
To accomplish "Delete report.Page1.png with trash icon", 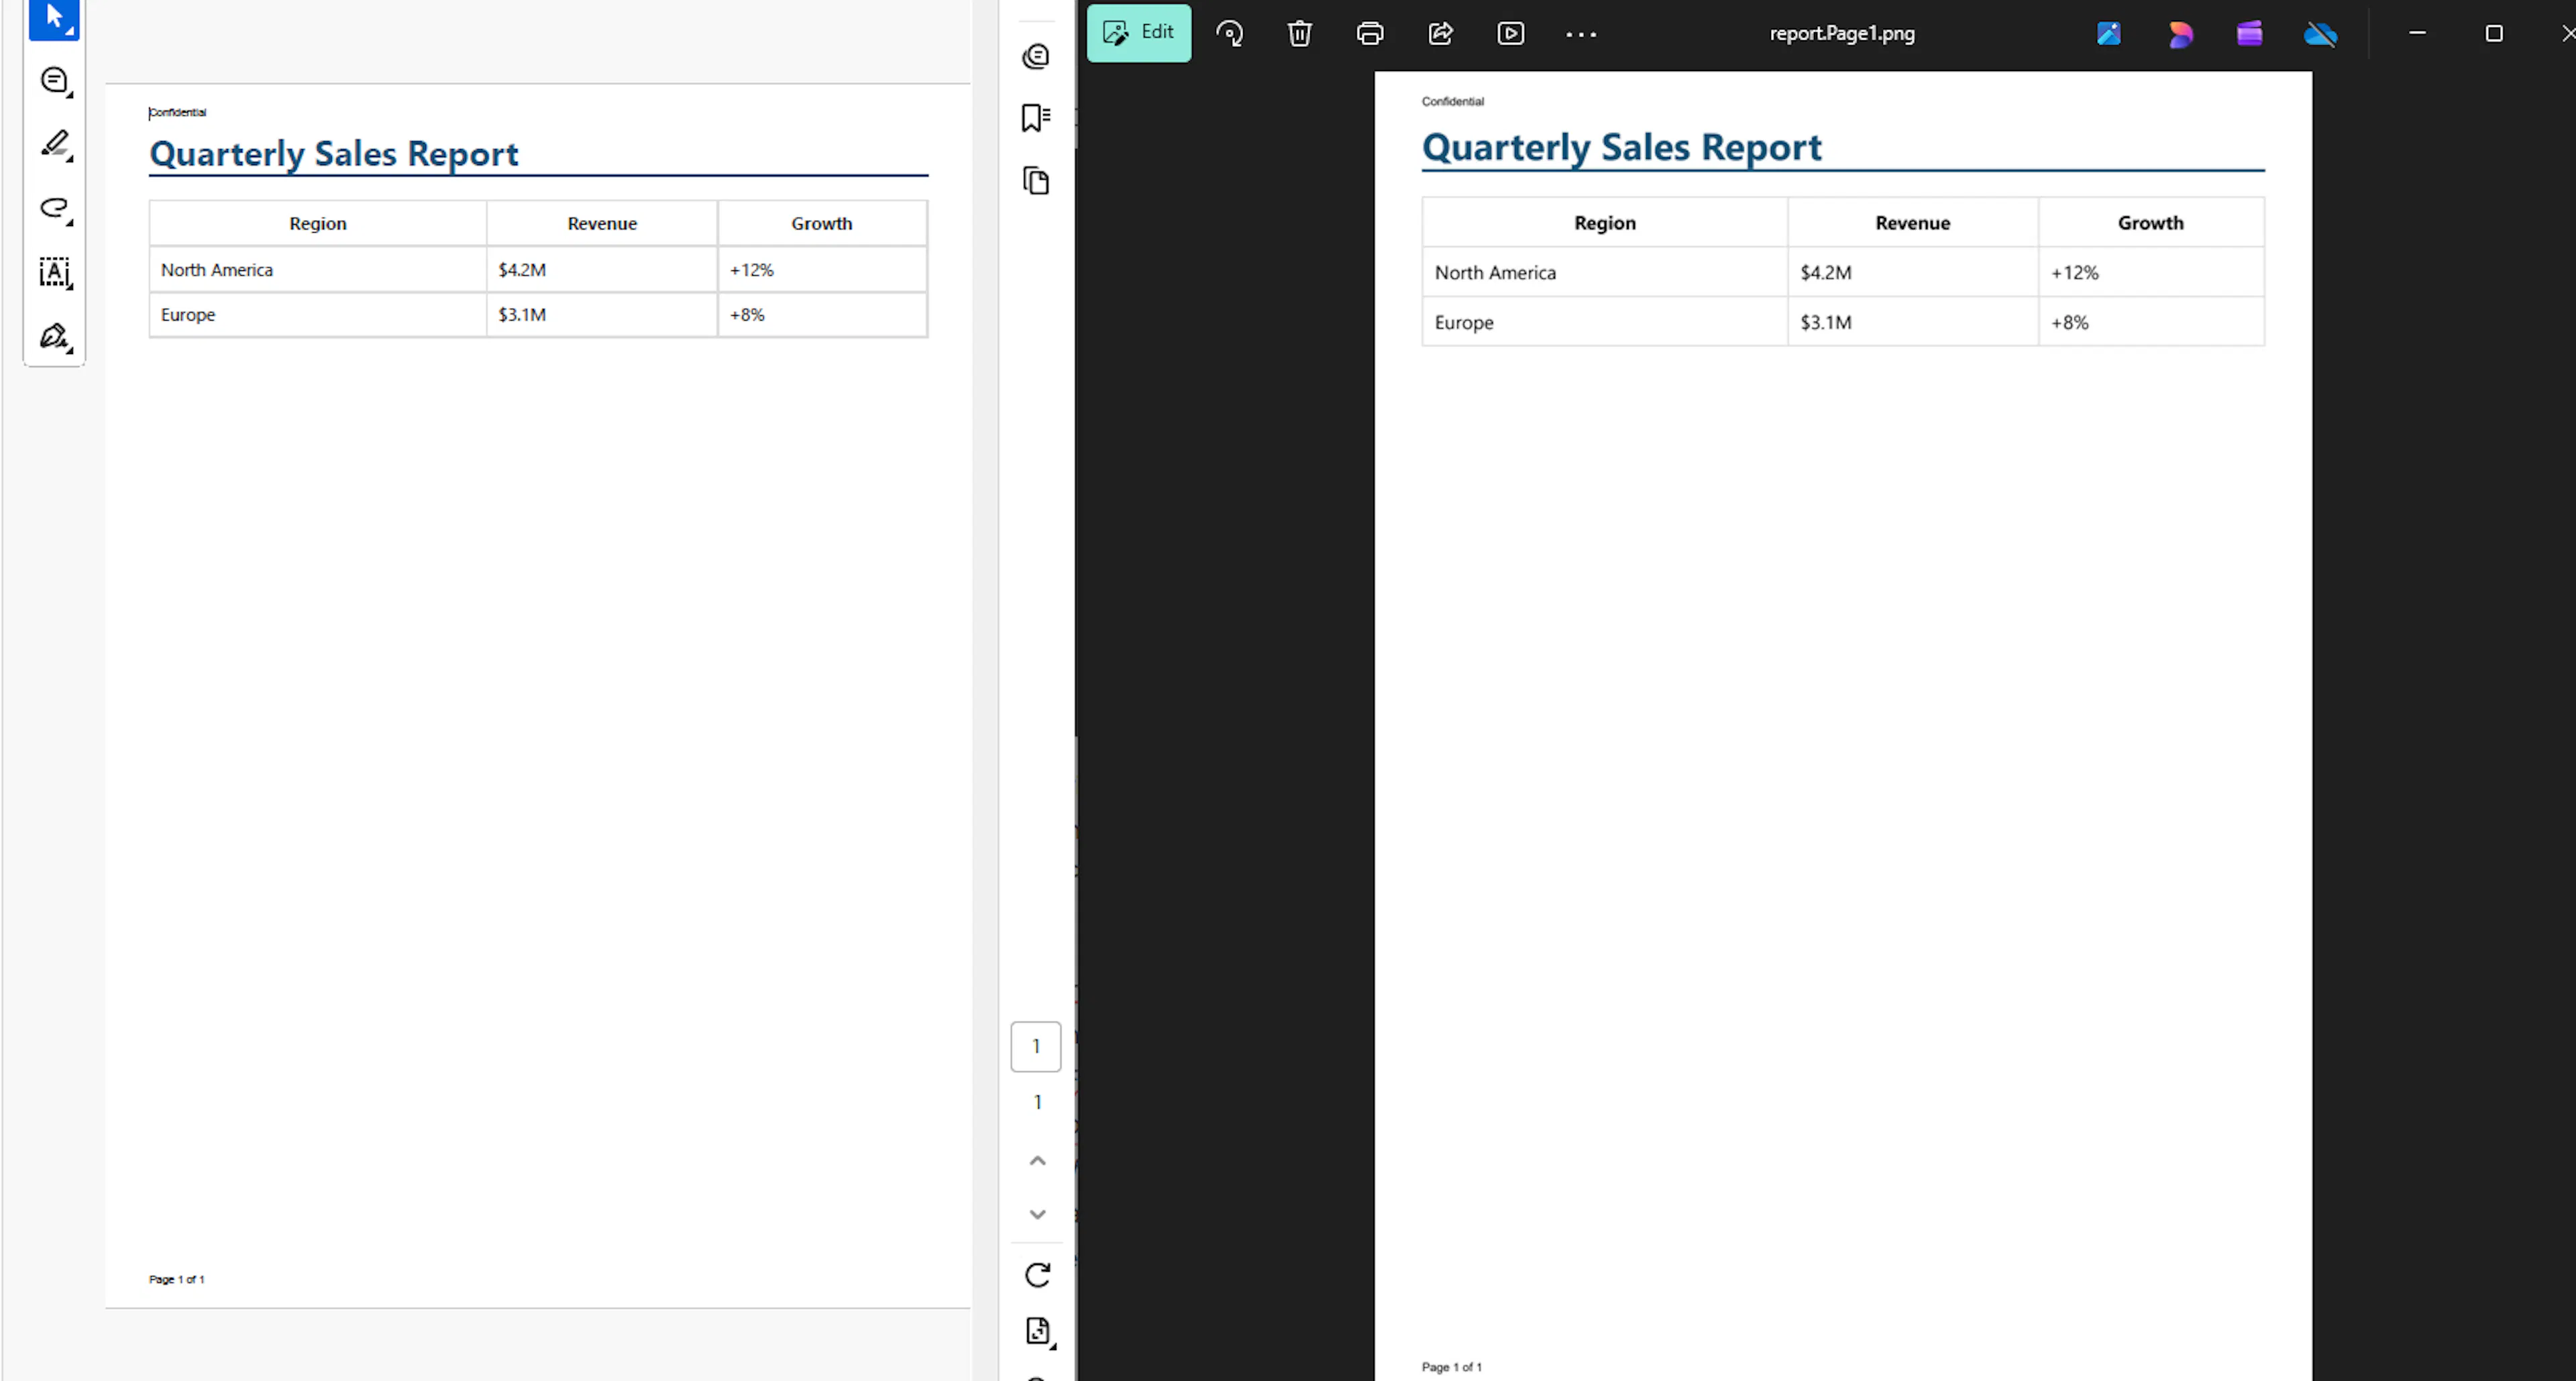I will coord(1299,33).
